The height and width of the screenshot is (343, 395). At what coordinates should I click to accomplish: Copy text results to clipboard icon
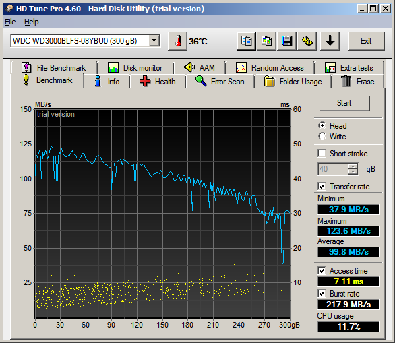click(x=246, y=41)
